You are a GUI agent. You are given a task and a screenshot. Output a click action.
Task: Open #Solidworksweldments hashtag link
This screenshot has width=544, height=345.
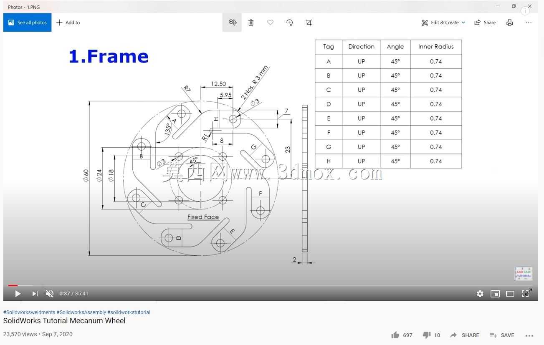[x=29, y=312]
